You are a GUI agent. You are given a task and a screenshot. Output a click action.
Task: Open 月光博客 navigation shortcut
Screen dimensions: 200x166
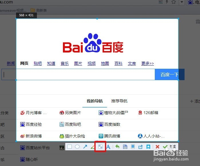point(33,113)
